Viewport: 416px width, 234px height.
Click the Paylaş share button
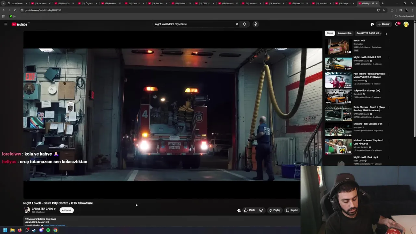click(x=275, y=210)
